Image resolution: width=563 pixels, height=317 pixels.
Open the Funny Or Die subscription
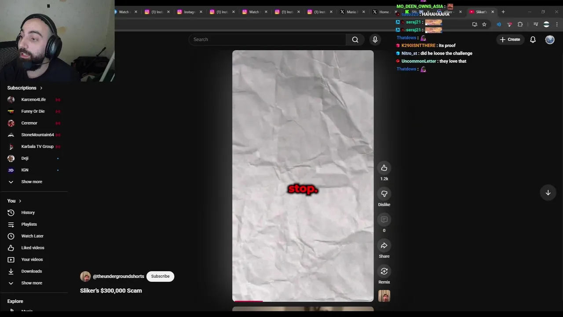34,111
